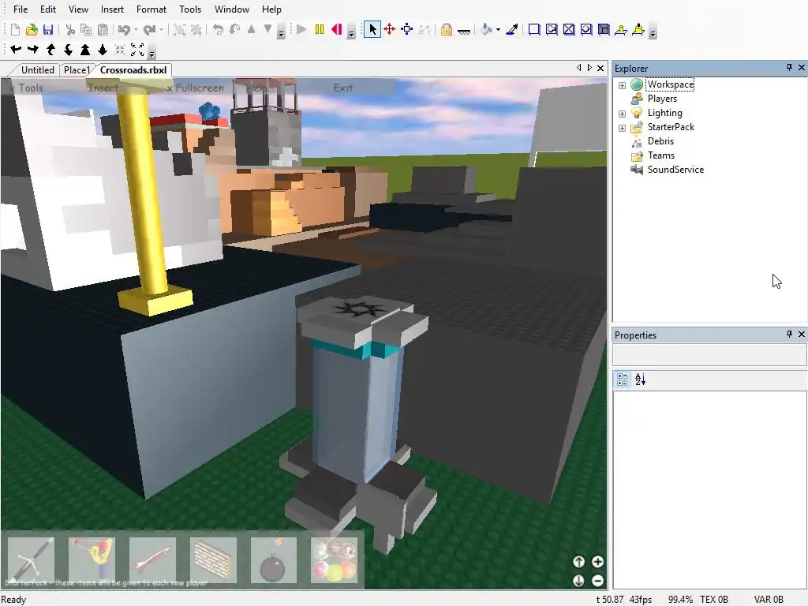The width and height of the screenshot is (808, 606).
Task: Cut the selected object
Action: click(x=70, y=30)
